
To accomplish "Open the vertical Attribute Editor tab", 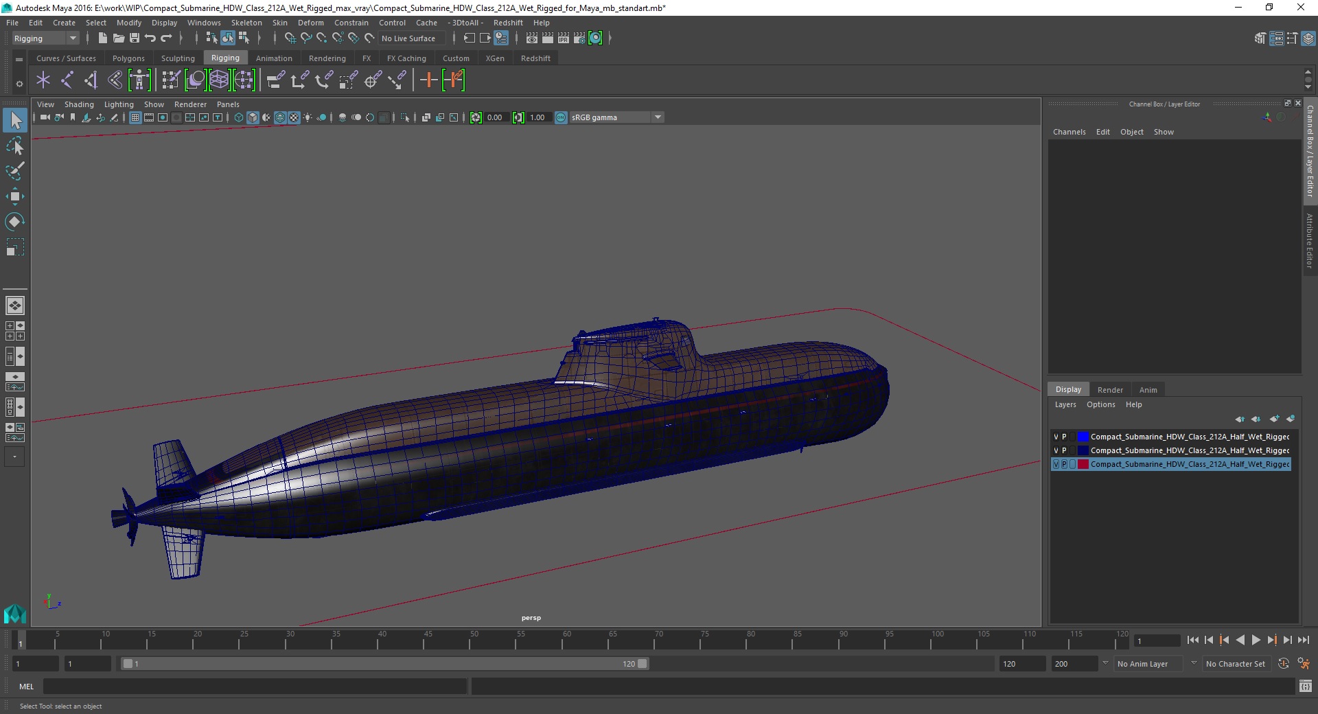I will (1310, 240).
